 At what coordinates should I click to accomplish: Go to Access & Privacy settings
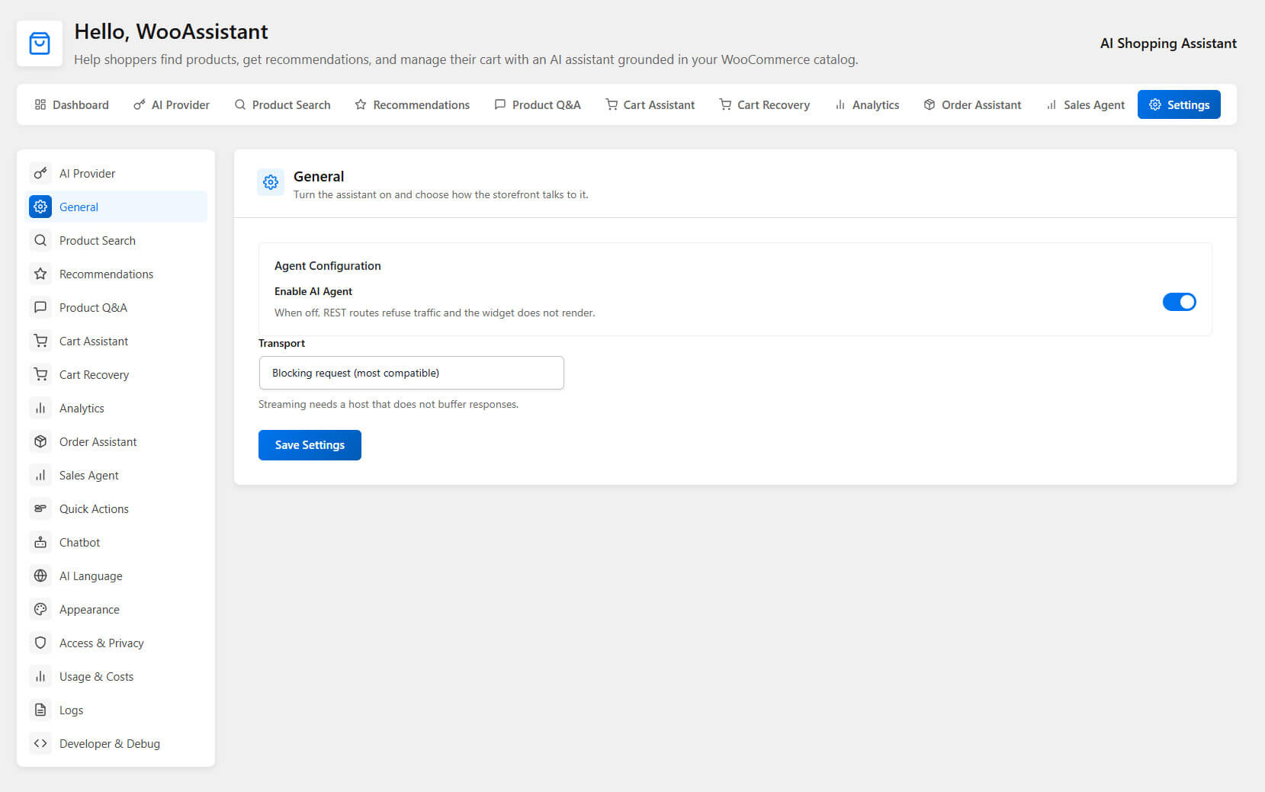coord(117,643)
